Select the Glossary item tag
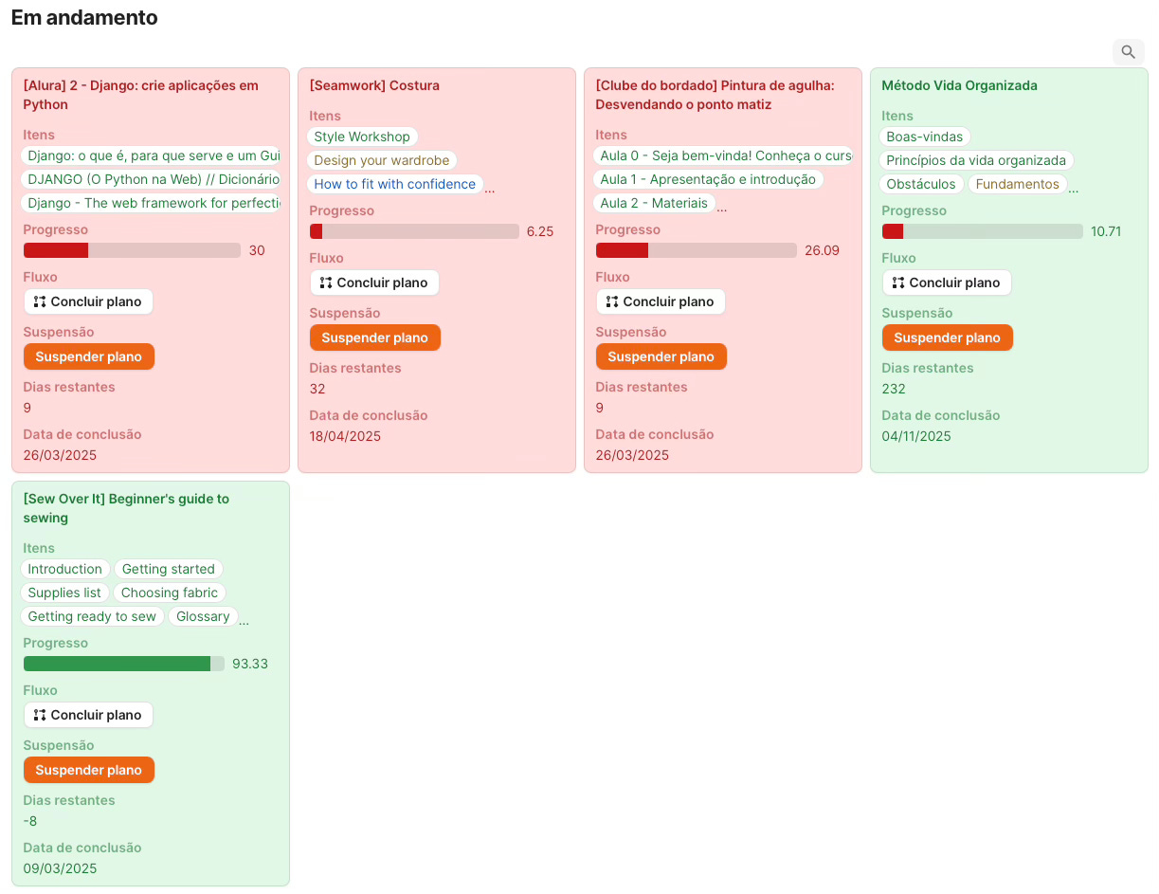 pyautogui.click(x=203, y=616)
